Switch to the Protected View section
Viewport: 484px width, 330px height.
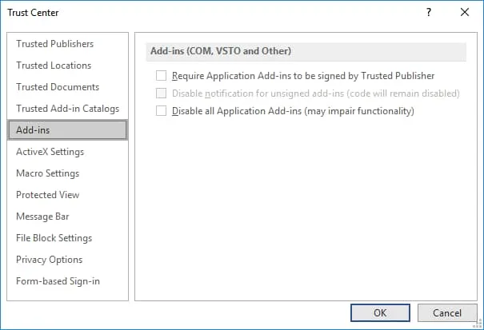point(47,195)
